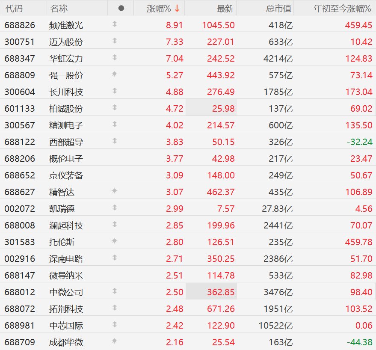
Task: Click market cap 4214亿
Action: (278, 59)
